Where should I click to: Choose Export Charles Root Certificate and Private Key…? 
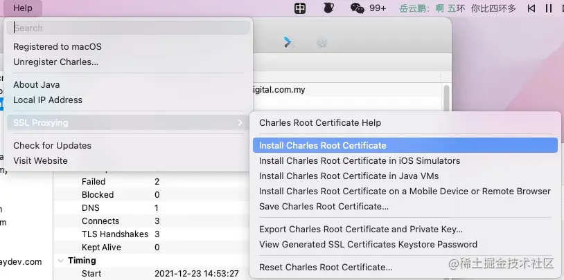coord(361,229)
